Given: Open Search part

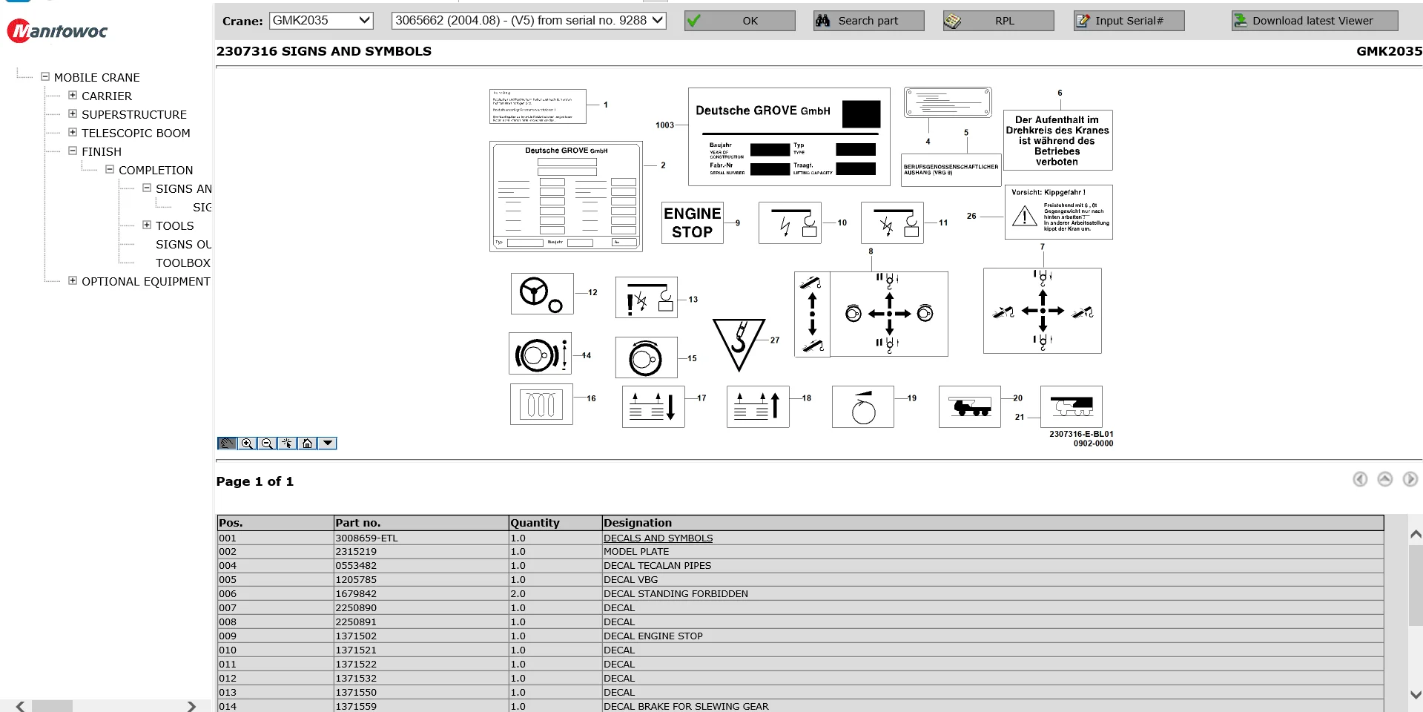Looking at the screenshot, I should (x=869, y=21).
